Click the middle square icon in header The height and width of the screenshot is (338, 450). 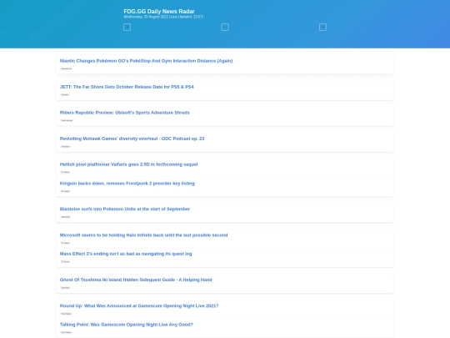(225, 27)
